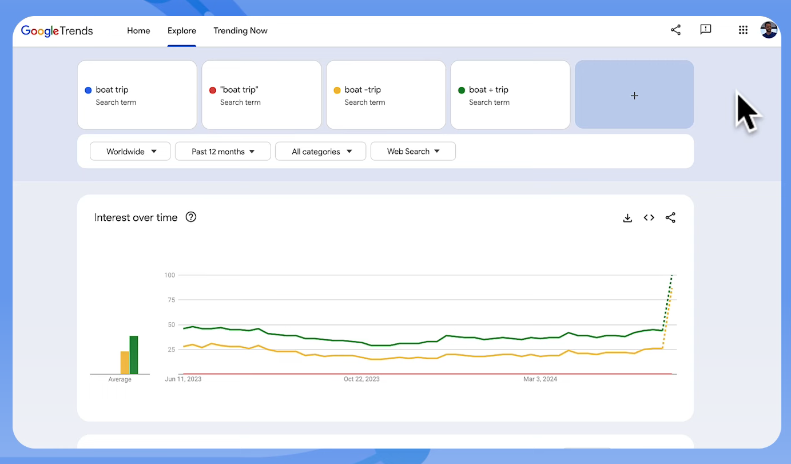Click the green dot beside boat + trip
The image size is (791, 464).
coord(462,90)
